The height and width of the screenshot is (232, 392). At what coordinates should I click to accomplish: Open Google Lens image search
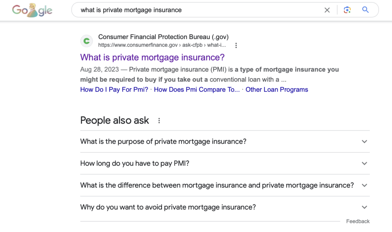click(347, 10)
